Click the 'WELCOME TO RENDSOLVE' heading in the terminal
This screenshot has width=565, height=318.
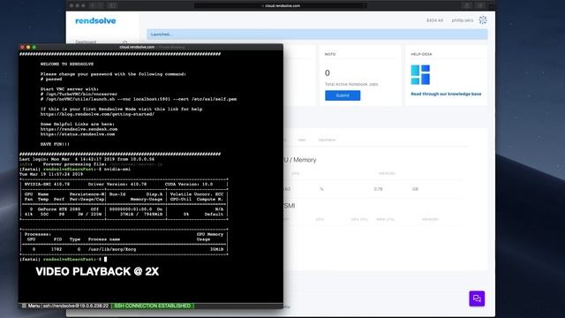point(67,64)
